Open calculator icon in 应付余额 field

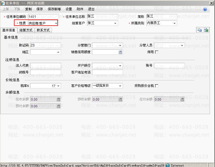pos(182,100)
